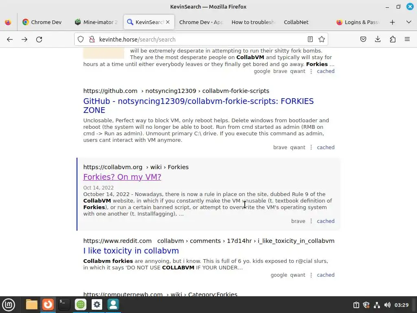Viewport: 417px width, 313px height.
Task: Open the Pocket save button
Action: 363,40
